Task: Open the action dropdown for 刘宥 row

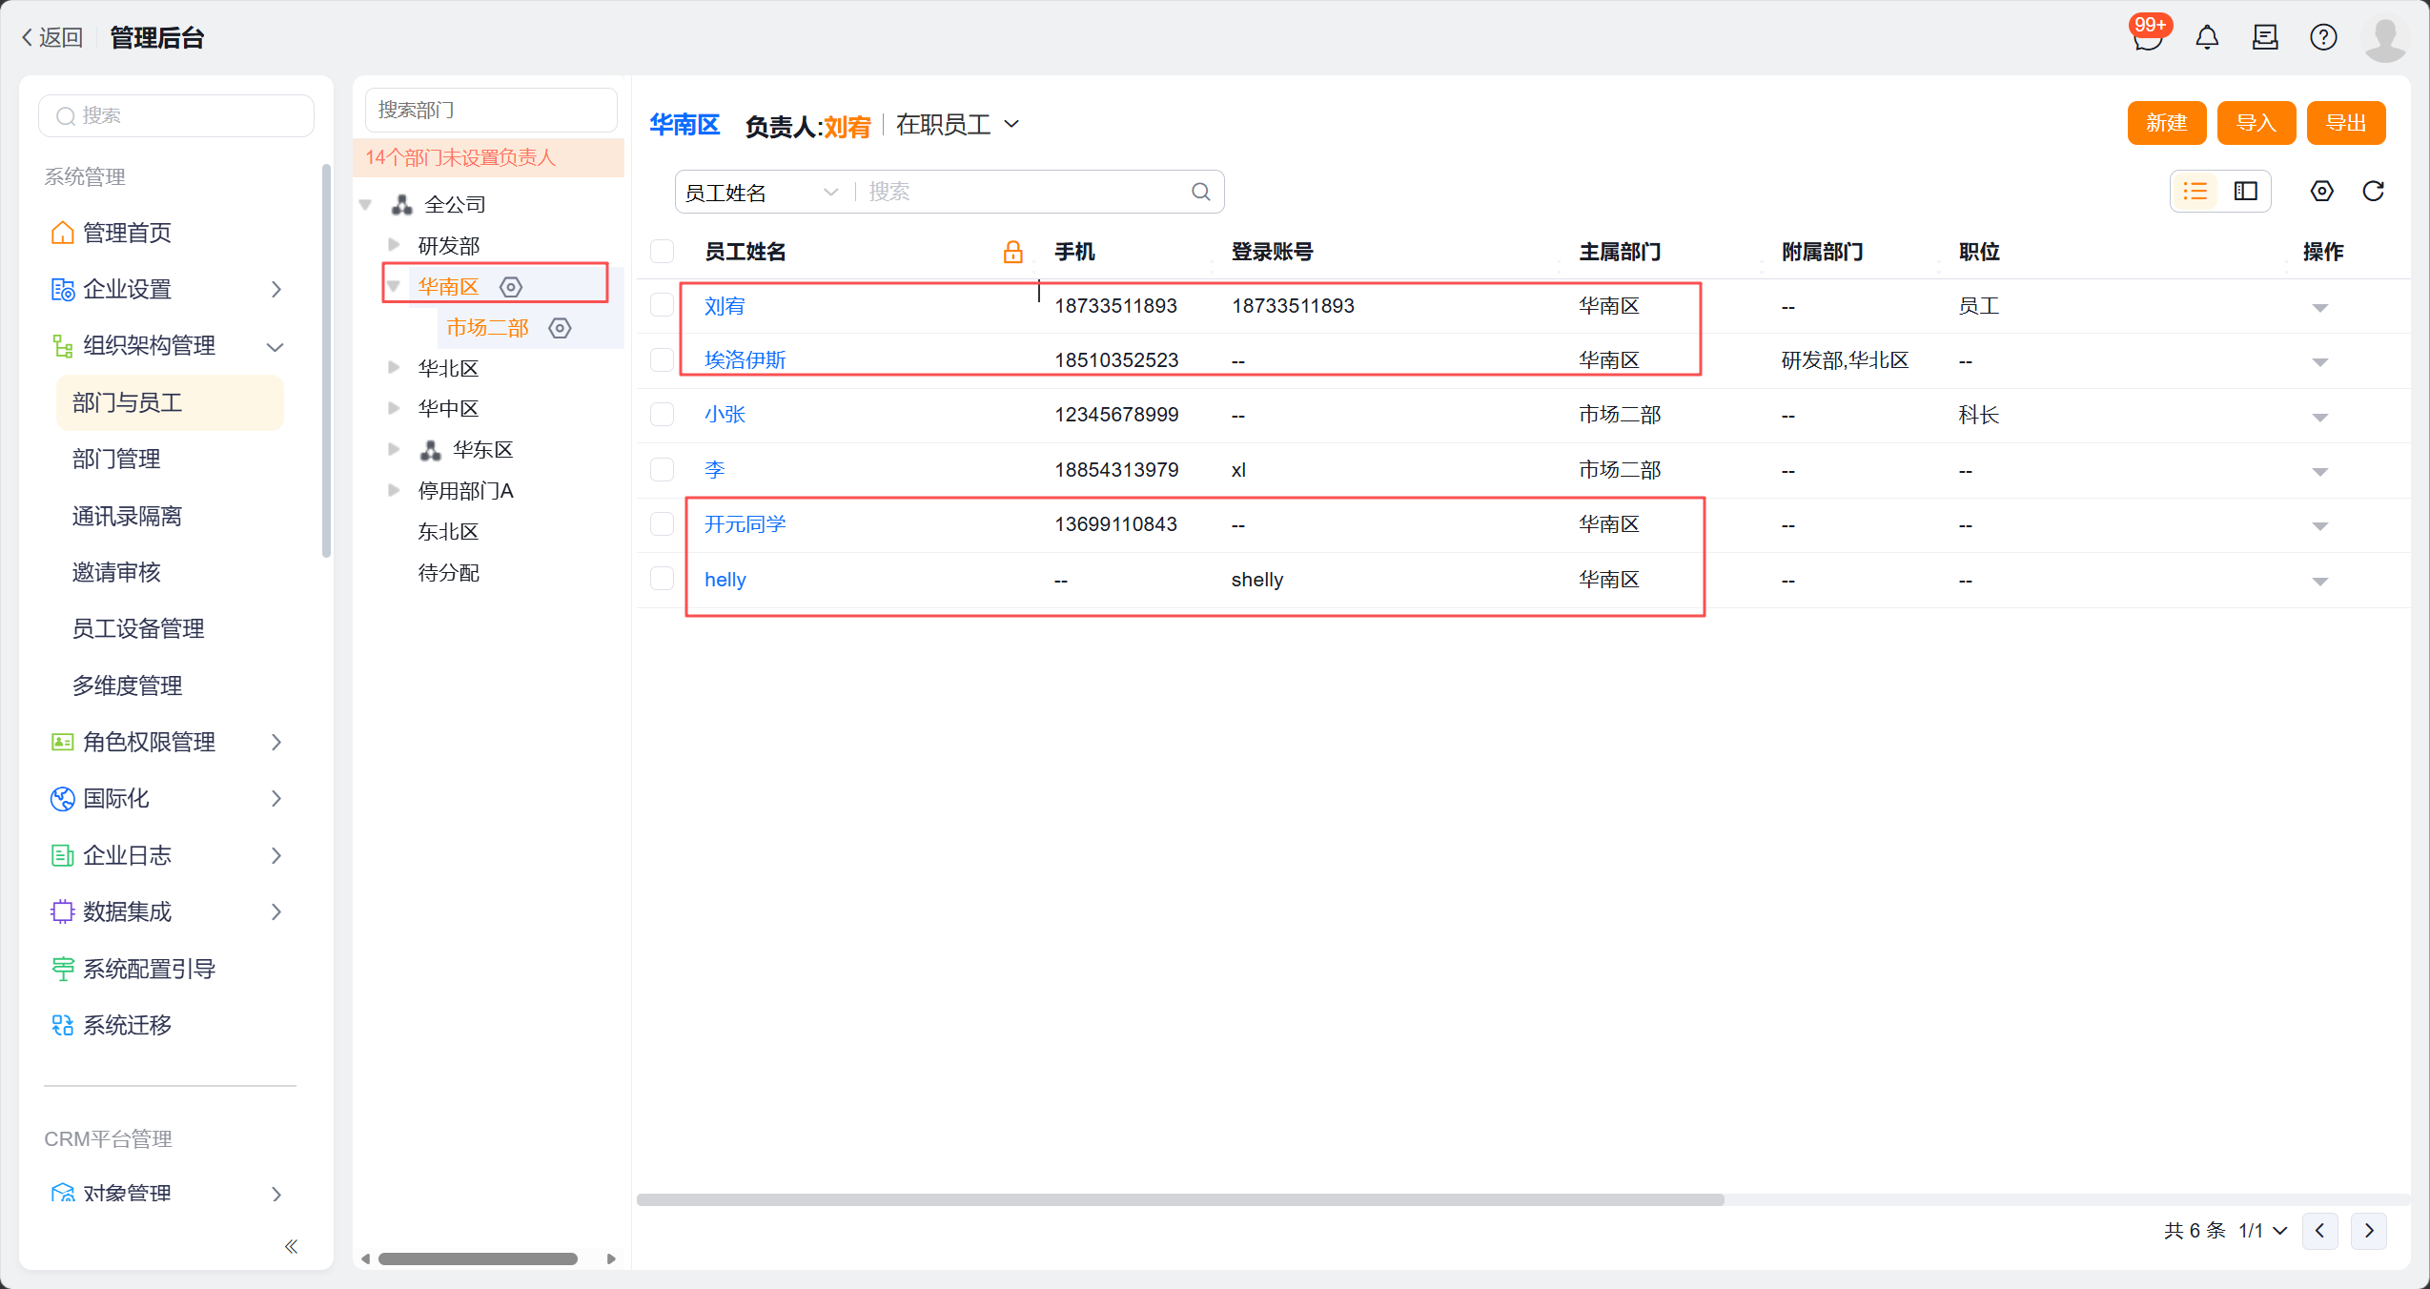Action: point(2319,308)
